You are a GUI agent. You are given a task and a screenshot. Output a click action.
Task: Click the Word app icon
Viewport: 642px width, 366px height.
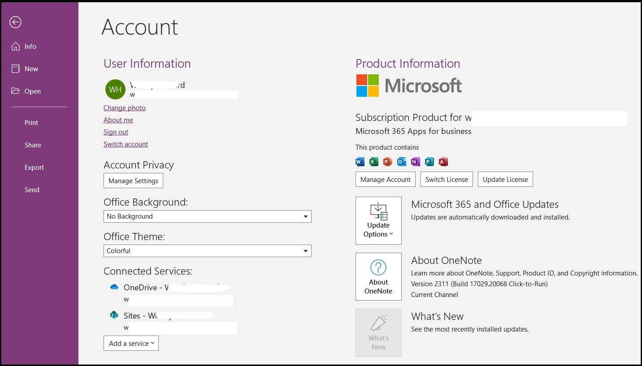coord(360,162)
